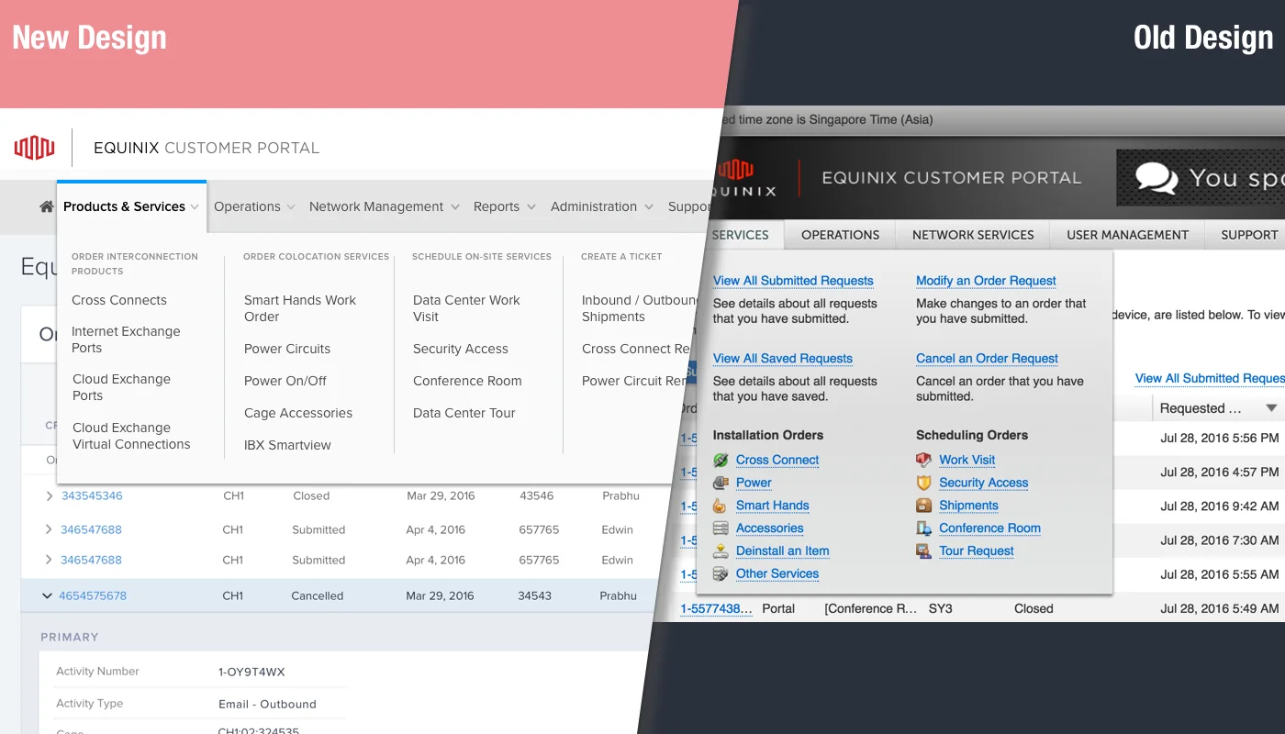Open the Reports dropdown menu

click(x=504, y=207)
